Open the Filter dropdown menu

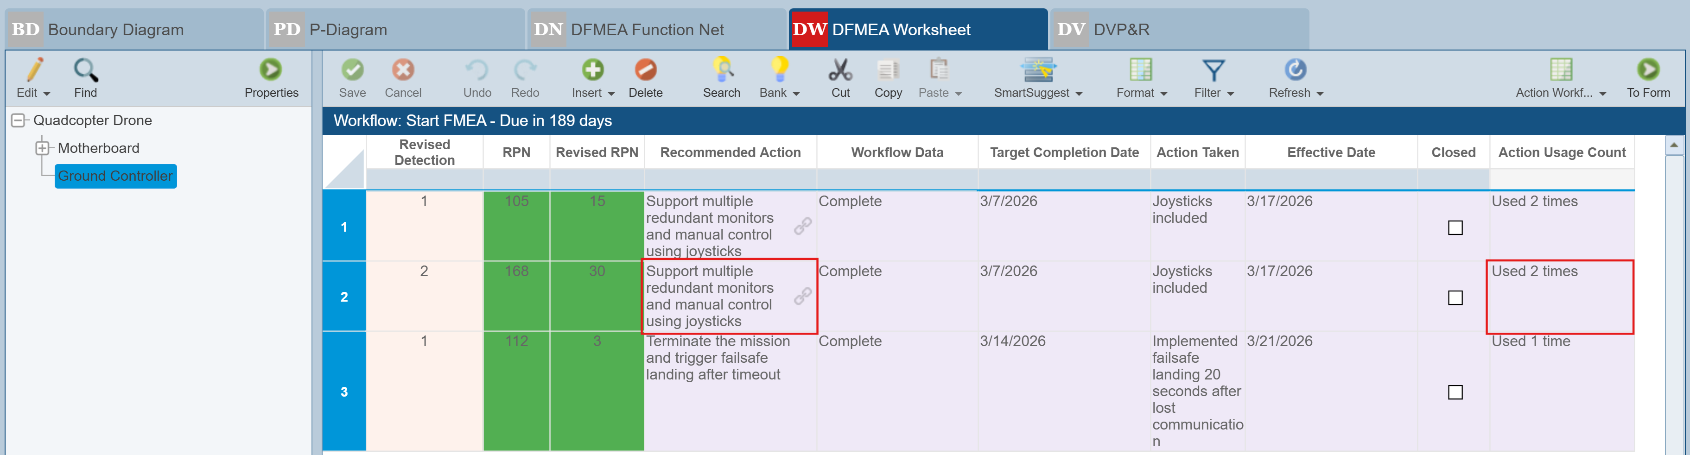(1213, 93)
